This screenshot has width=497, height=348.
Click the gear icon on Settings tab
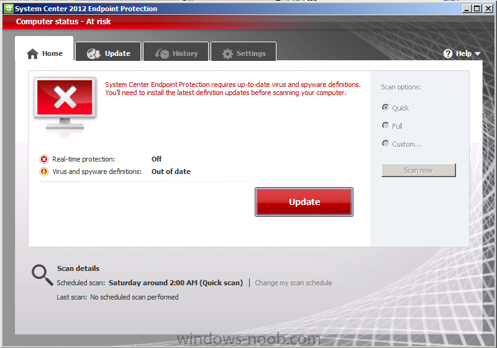[227, 53]
